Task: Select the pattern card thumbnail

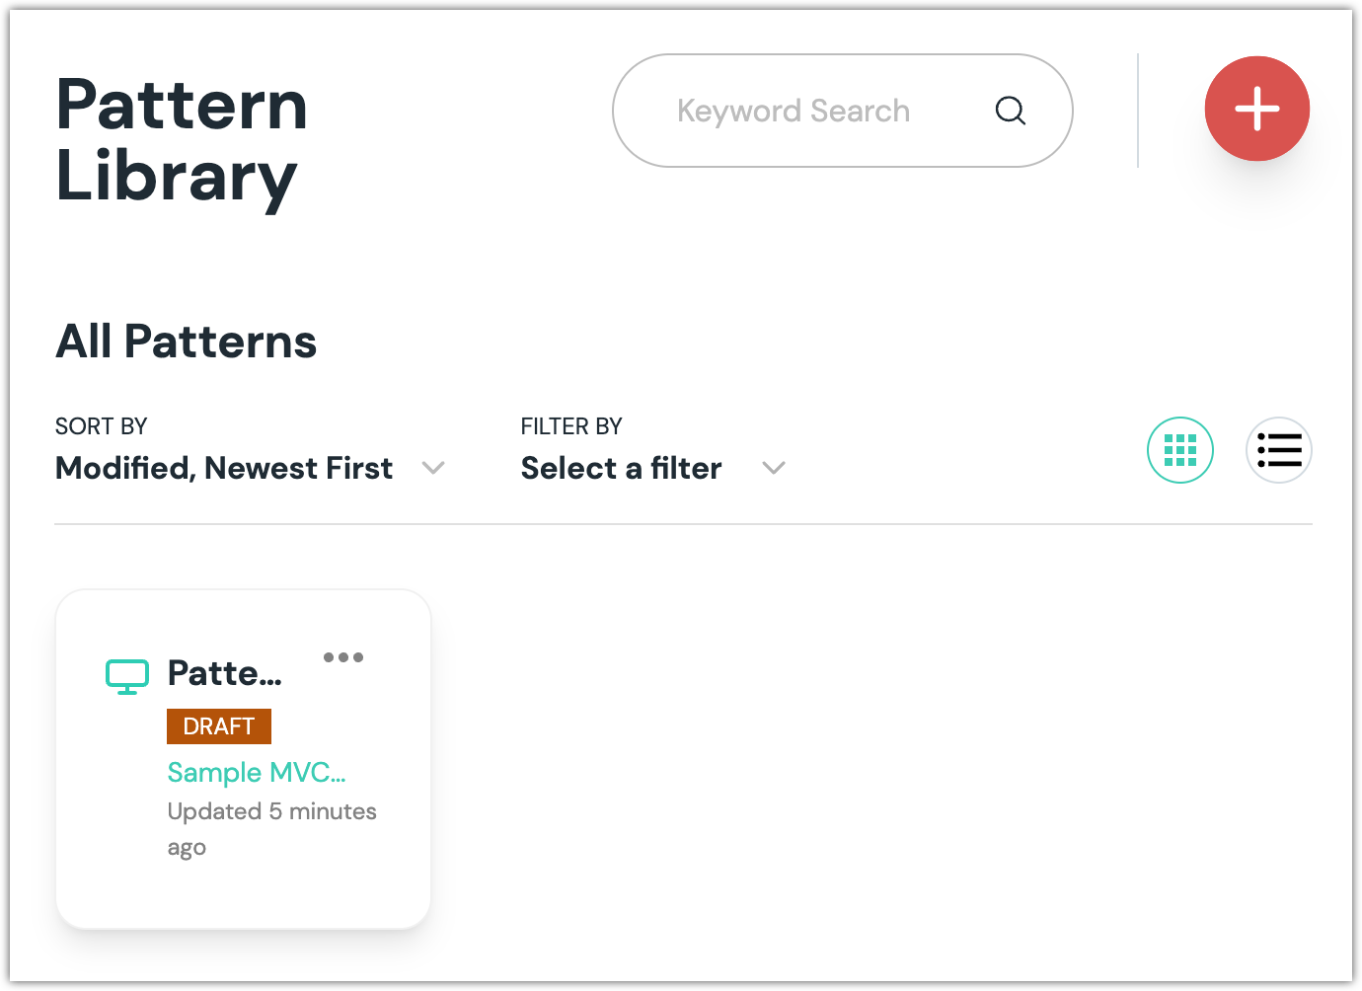Action: [x=243, y=759]
